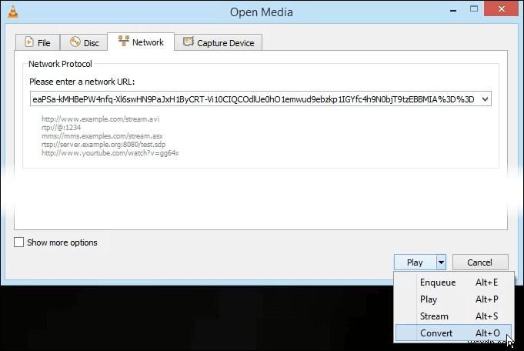Open the Capture Device tab
Viewport: 524px width, 351px height.
point(219,42)
